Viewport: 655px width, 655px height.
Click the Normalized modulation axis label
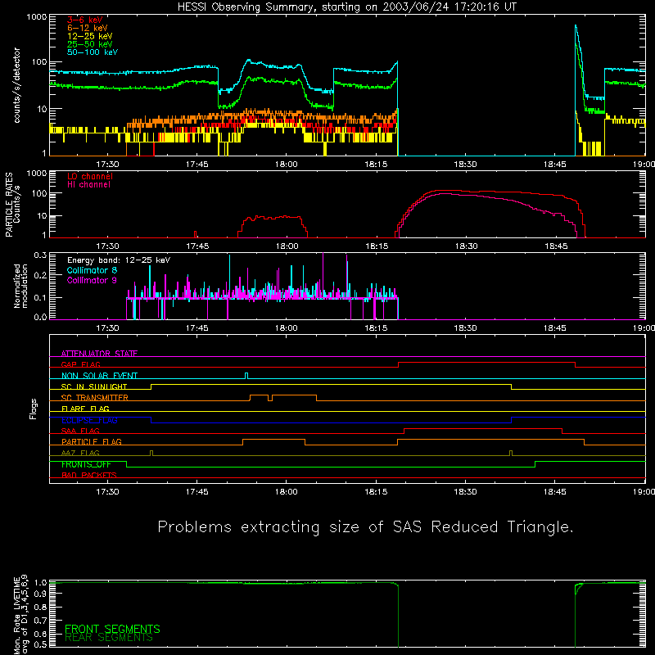[21, 286]
